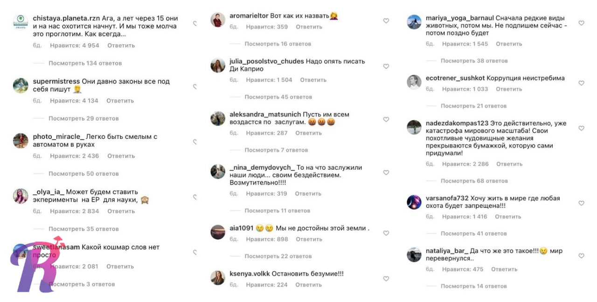The width and height of the screenshot is (597, 302).
Task: Like julia_posolstvo_chudes comment about DiCaprio
Action: click(x=386, y=67)
